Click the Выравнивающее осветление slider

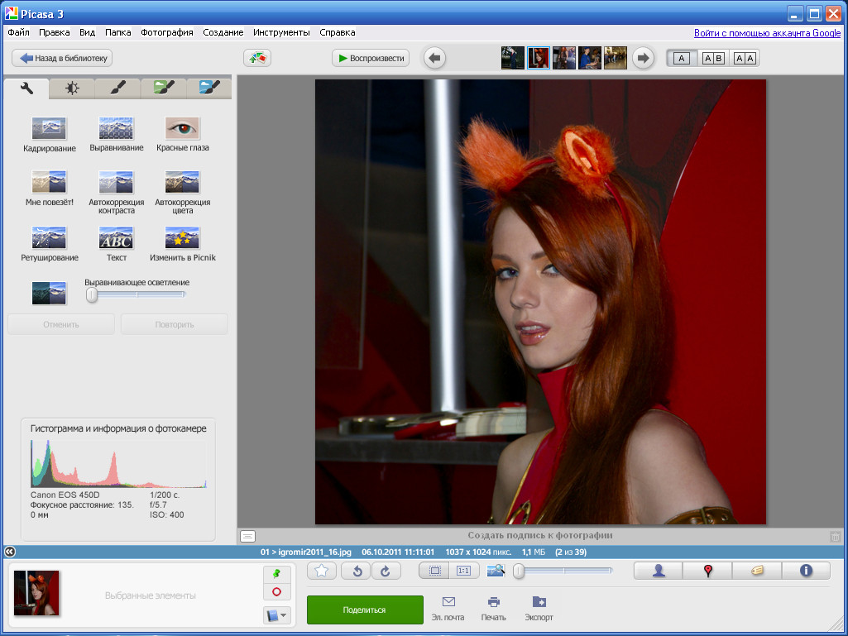point(137,294)
